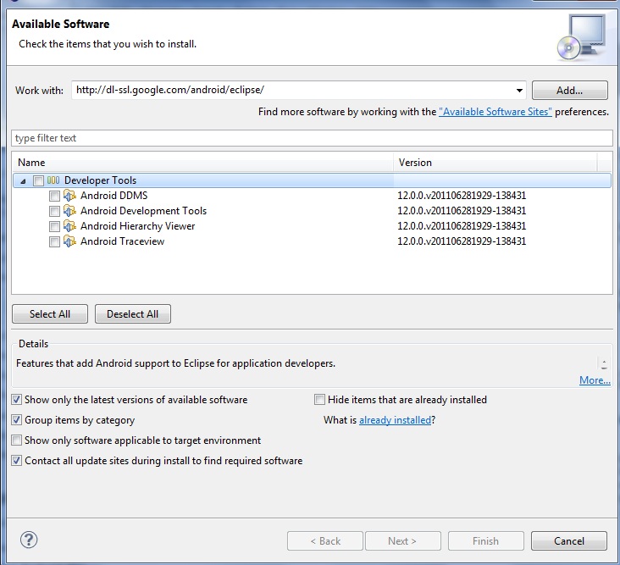Click the Deselect All button

(x=132, y=314)
